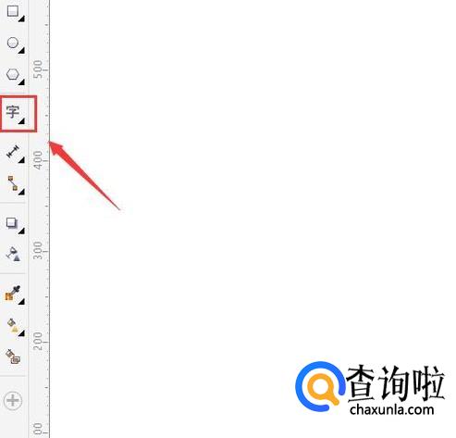This screenshot has height=438, width=456.
Task: Select the Drop Shadow tool
Action: 12,223
